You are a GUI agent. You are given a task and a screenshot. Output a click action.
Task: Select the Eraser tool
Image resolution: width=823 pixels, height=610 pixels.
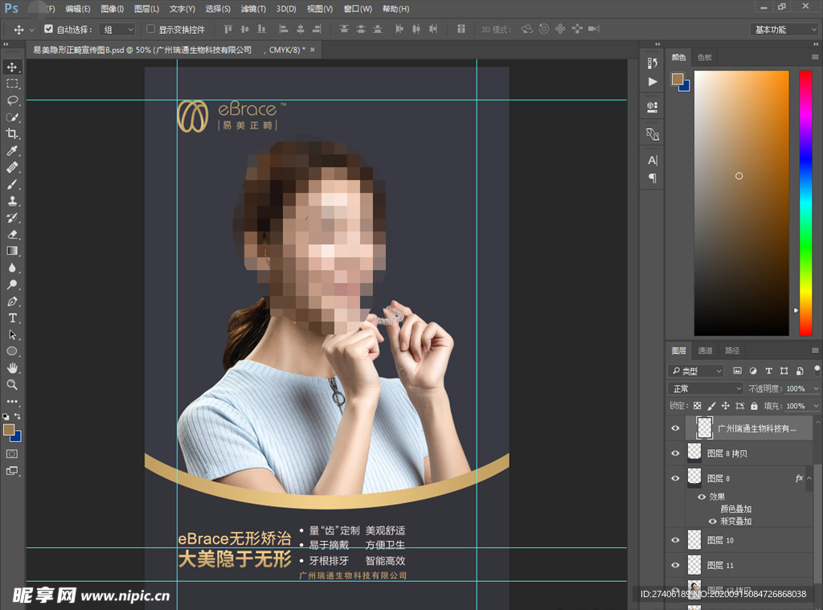click(x=12, y=235)
